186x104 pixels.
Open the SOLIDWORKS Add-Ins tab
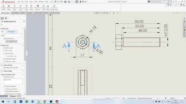tap(41, 13)
